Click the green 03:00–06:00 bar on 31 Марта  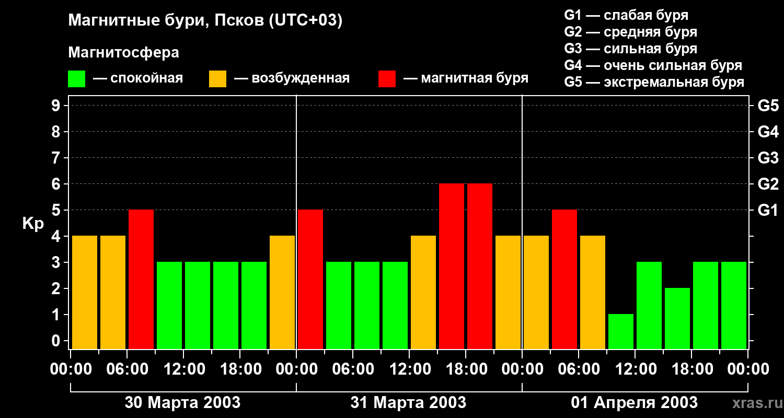(339, 306)
